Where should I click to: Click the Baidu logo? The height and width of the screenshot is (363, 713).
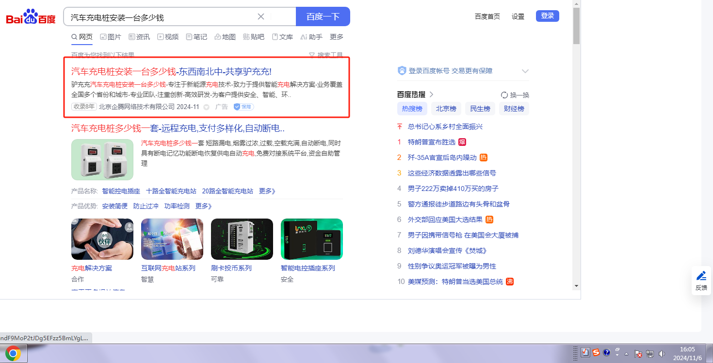pyautogui.click(x=31, y=17)
